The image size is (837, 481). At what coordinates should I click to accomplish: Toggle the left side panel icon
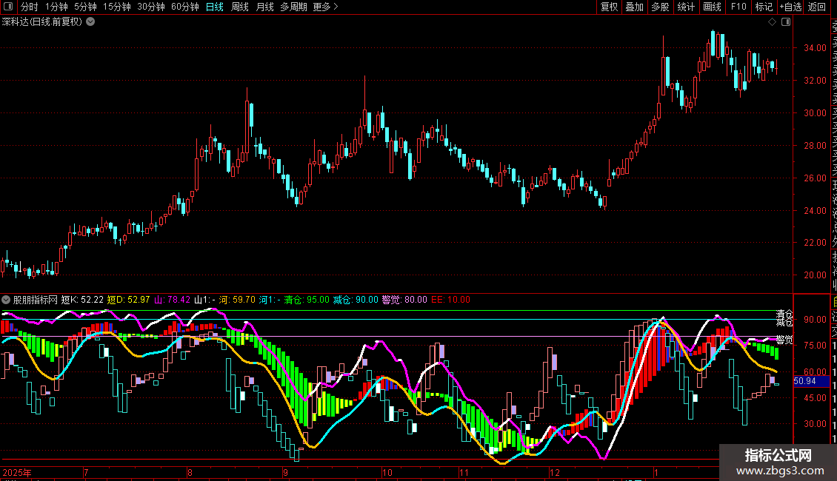point(7,7)
